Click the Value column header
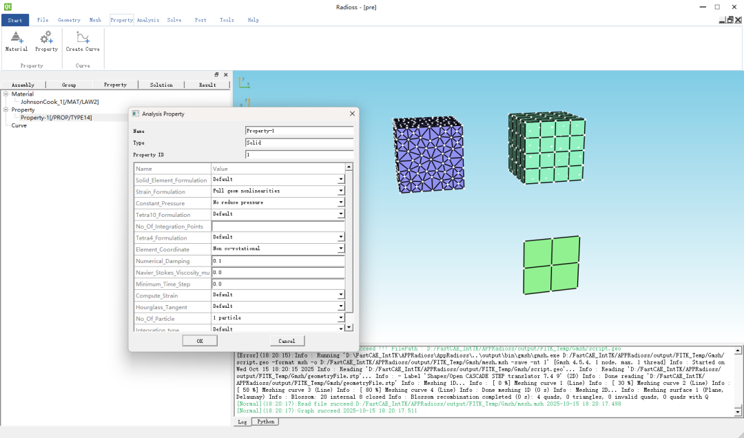This screenshot has width=744, height=438. pyautogui.click(x=278, y=169)
